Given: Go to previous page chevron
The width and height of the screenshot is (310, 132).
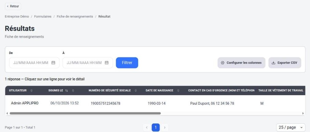Looking at the screenshot, I should point(147,127).
